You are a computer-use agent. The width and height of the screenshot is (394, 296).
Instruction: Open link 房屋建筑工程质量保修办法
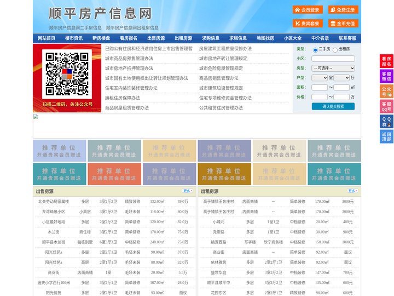click(225, 49)
